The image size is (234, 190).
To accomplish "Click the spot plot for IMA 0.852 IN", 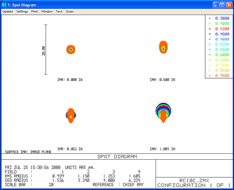I will click(x=71, y=116).
